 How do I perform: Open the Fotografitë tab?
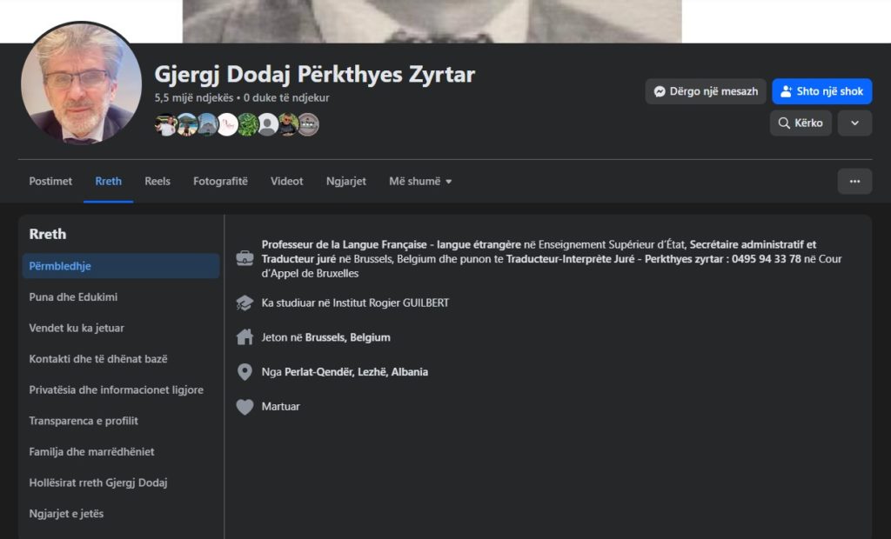[x=220, y=181]
